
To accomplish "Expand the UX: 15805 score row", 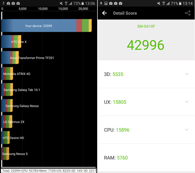I will [146, 102].
